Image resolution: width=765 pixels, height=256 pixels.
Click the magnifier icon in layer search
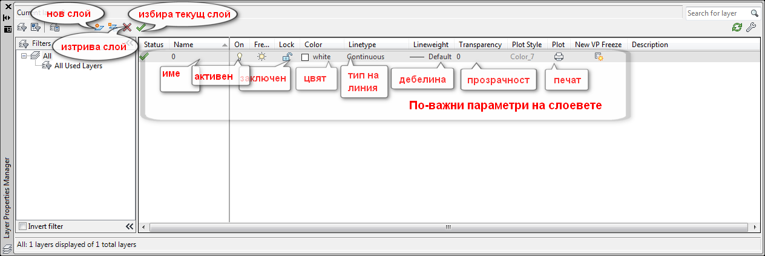pyautogui.click(x=754, y=13)
